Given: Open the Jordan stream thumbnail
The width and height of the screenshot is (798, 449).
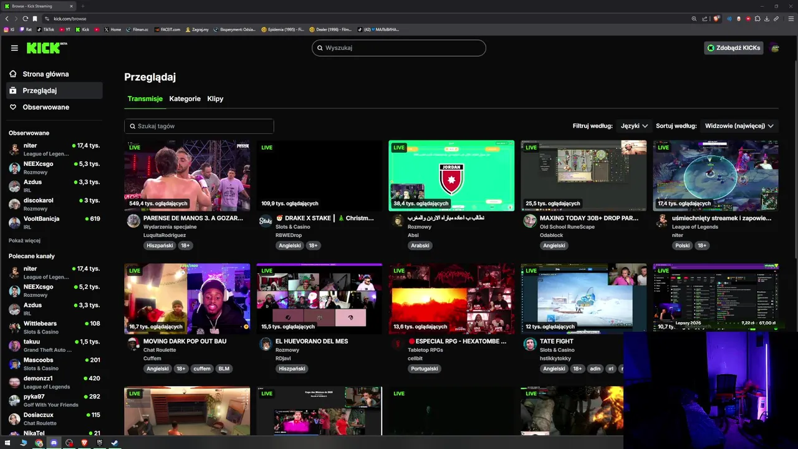Looking at the screenshot, I should coord(451,176).
